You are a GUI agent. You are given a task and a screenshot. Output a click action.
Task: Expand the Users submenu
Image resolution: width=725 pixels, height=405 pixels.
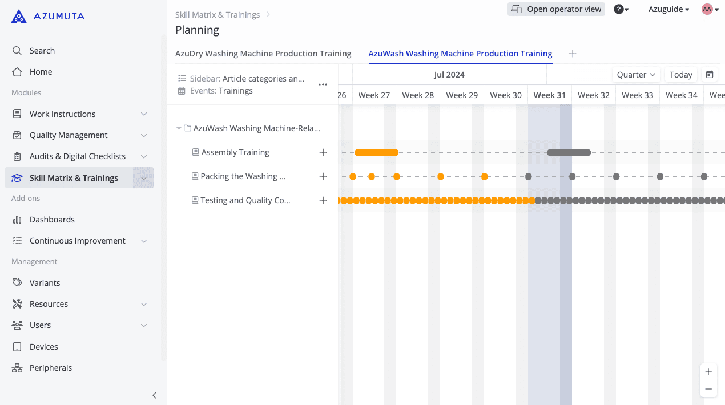(144, 325)
